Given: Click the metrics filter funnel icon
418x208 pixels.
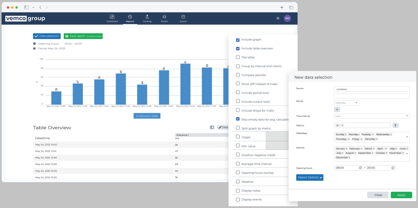Looking at the screenshot, I should point(395,125).
